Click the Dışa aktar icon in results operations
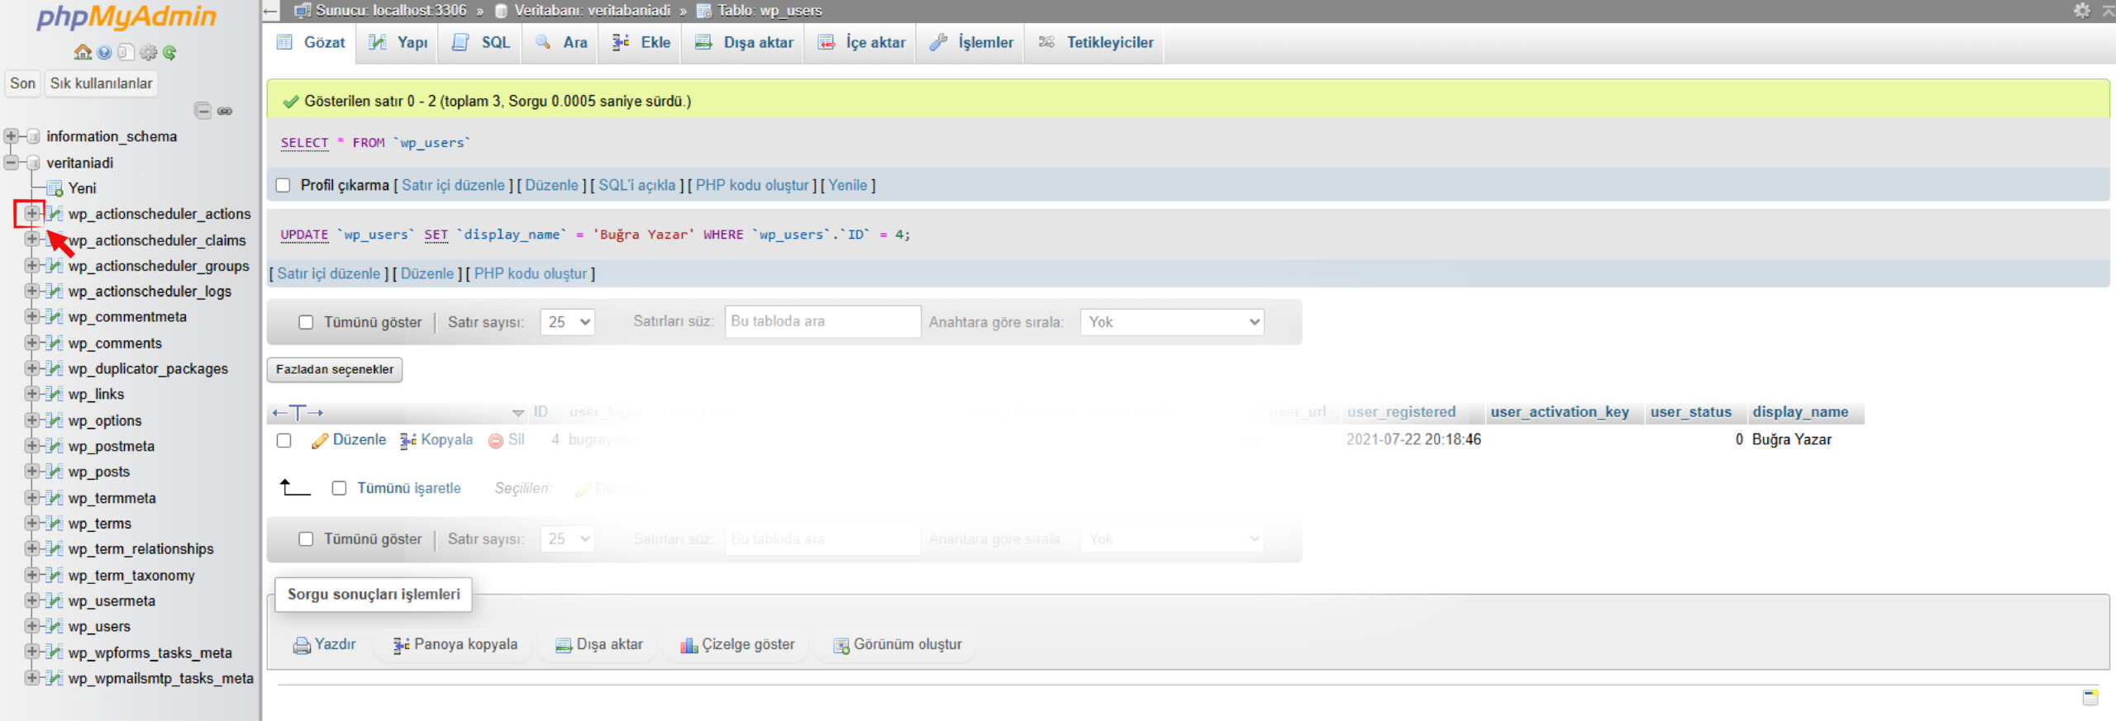 (x=564, y=645)
